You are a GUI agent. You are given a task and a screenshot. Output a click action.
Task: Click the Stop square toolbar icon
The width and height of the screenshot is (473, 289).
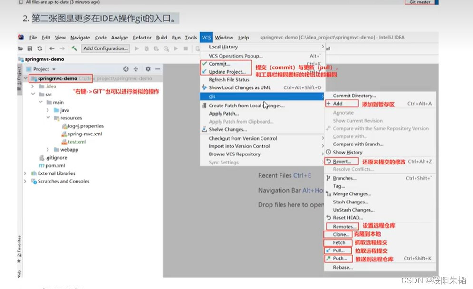coord(186,48)
